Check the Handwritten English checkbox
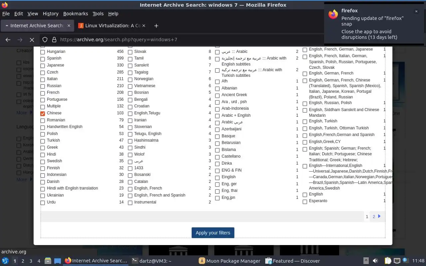 tap(43, 127)
